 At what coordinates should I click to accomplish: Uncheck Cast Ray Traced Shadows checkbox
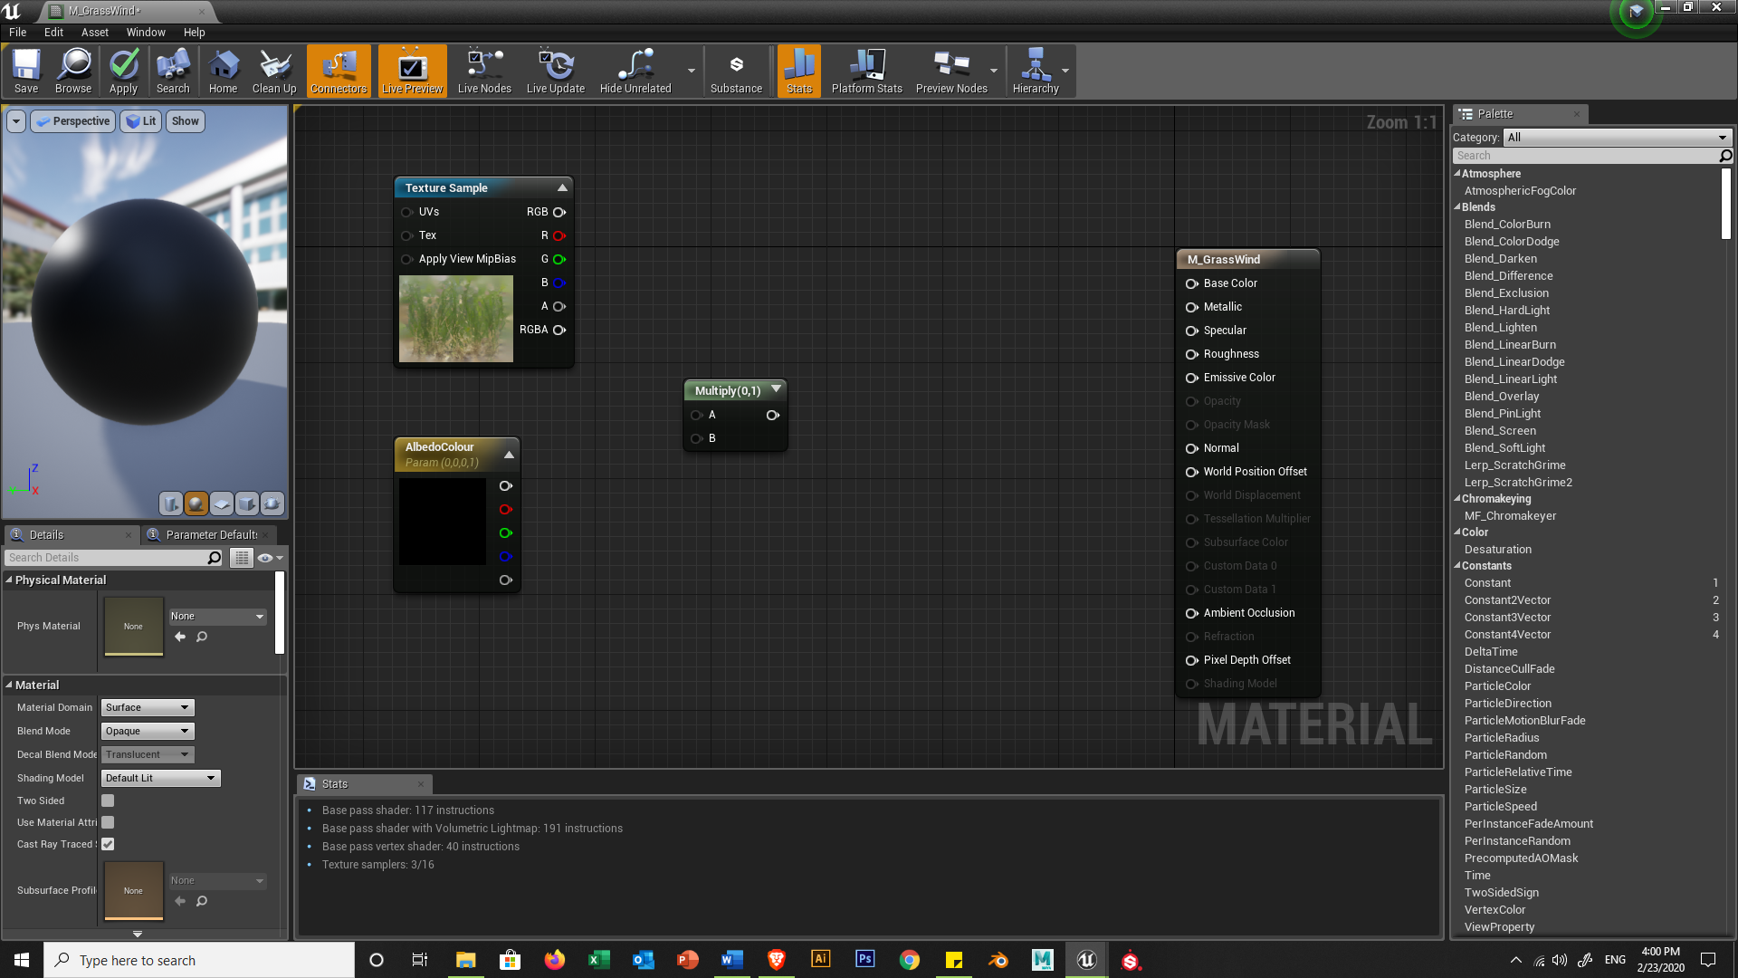[108, 844]
